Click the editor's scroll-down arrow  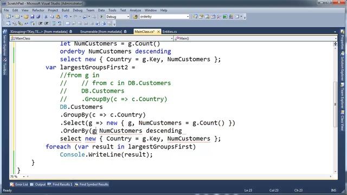pyautogui.click(x=335, y=172)
